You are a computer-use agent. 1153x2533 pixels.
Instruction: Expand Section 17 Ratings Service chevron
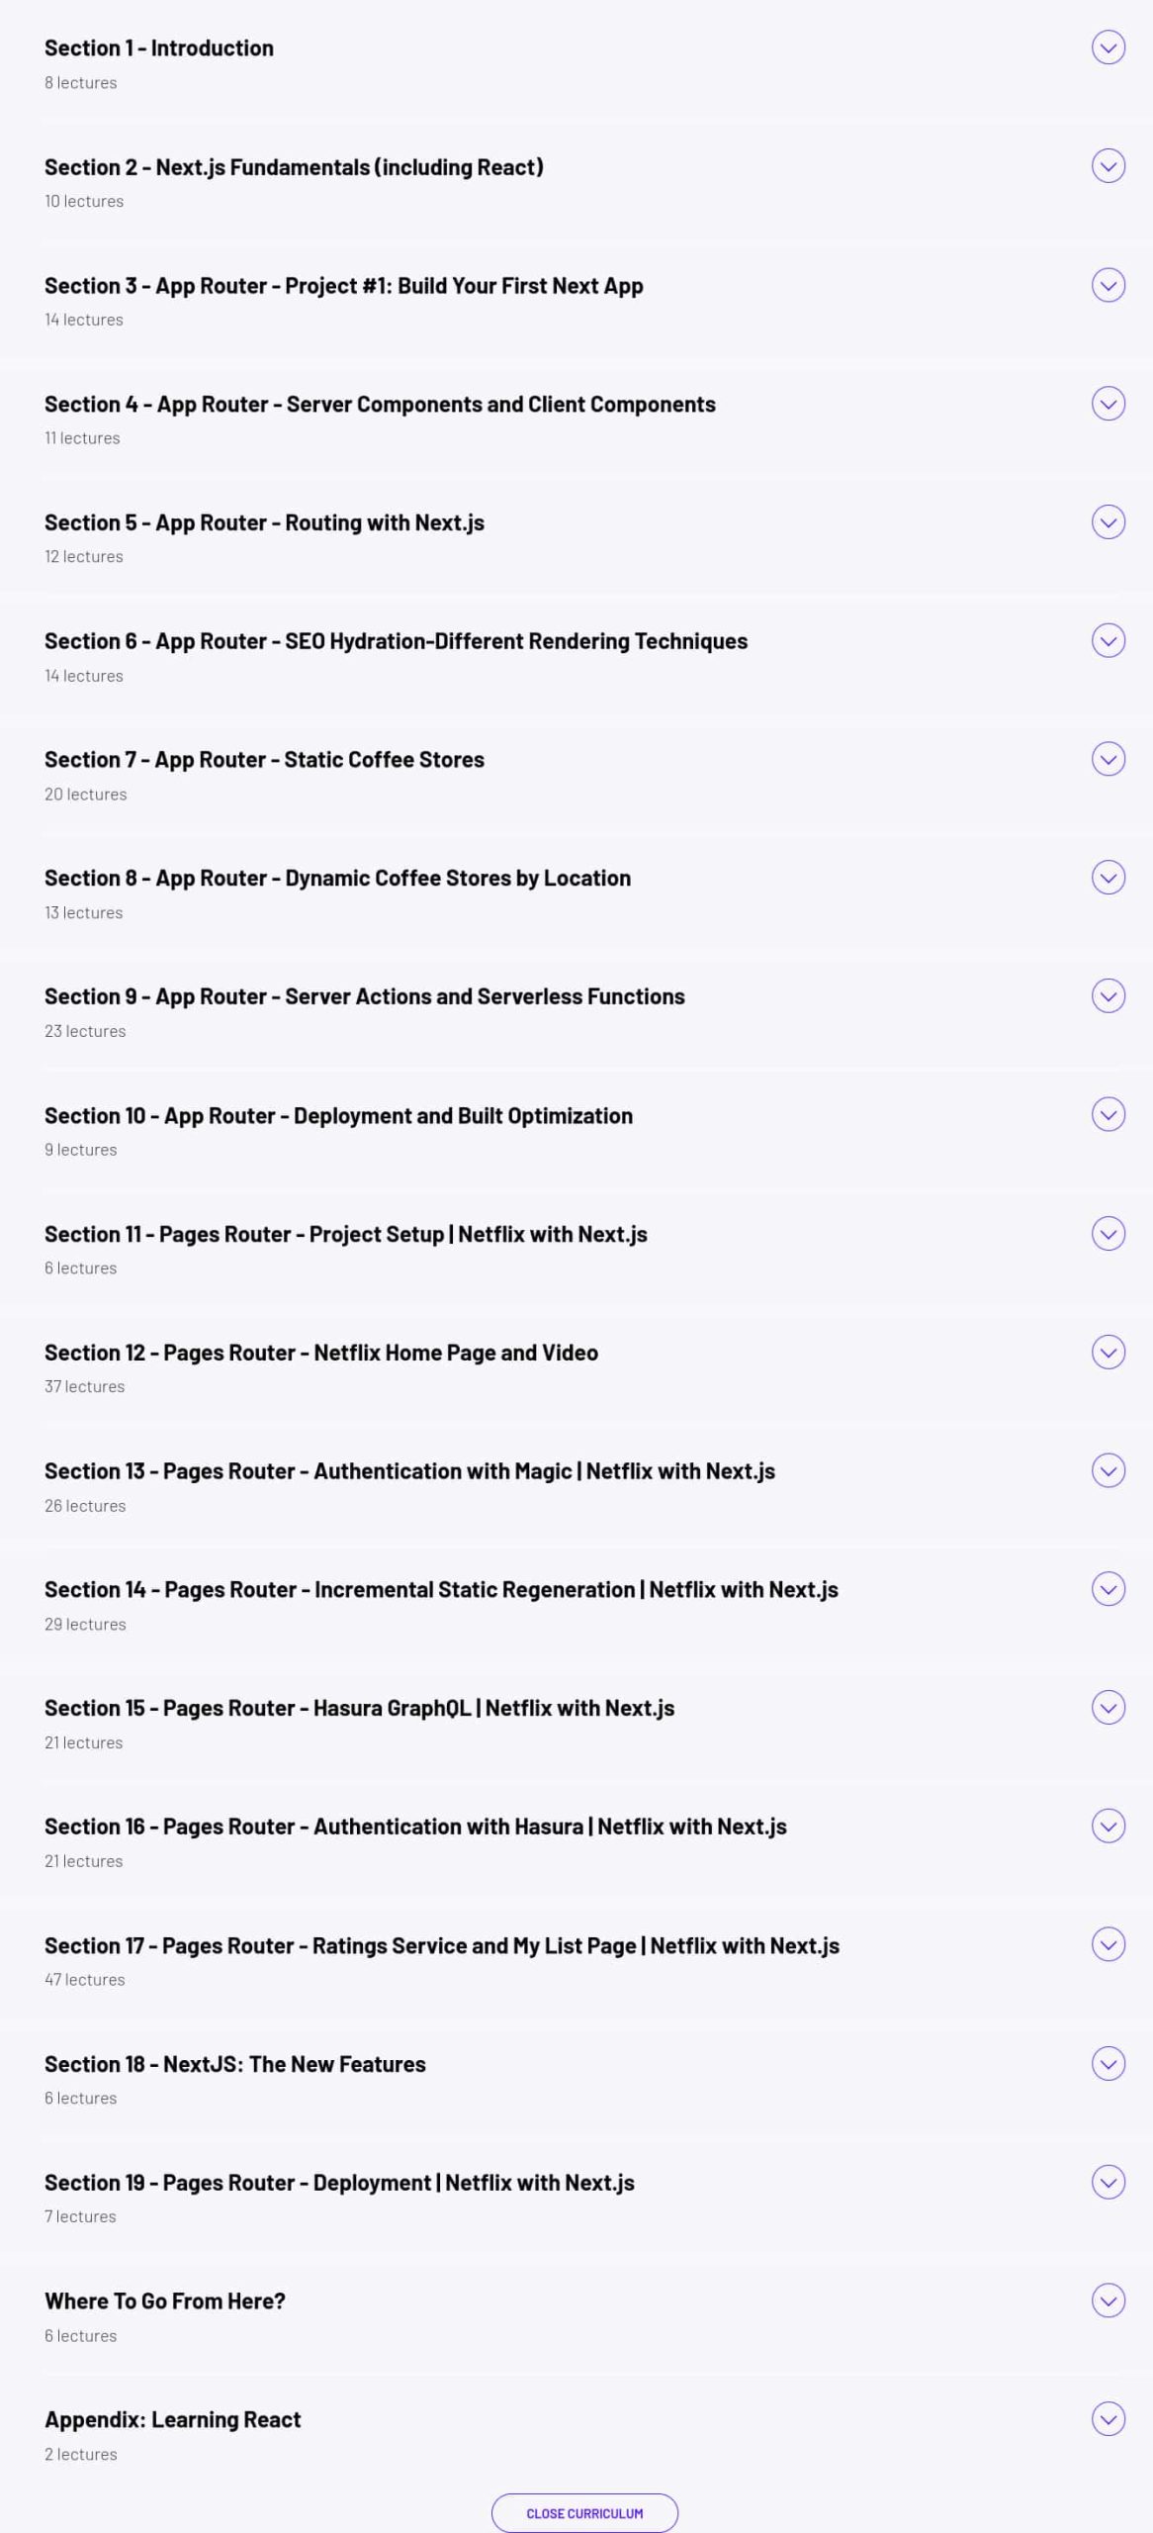point(1108,1945)
